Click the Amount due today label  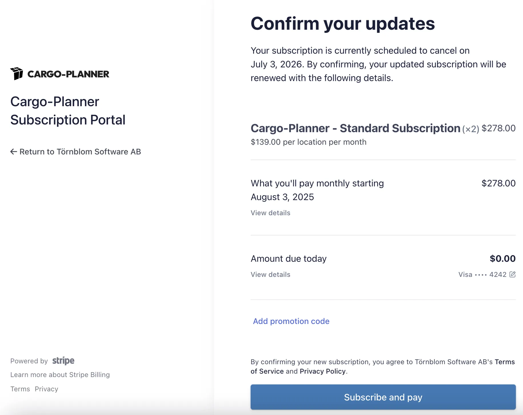[288, 258]
